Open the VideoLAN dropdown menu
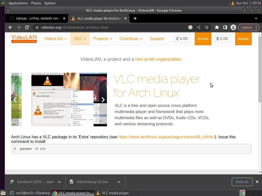Viewport: 262px width, 196px height. (x=55, y=39)
